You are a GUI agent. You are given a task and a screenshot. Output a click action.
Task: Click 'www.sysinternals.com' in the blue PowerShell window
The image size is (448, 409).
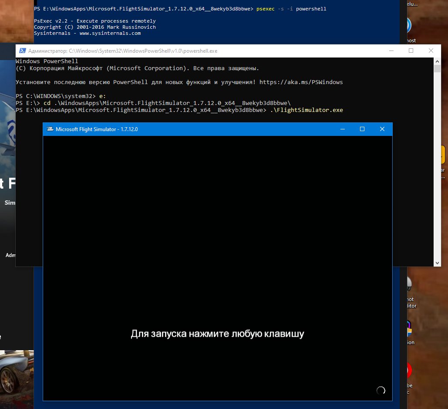pyautogui.click(x=110, y=33)
